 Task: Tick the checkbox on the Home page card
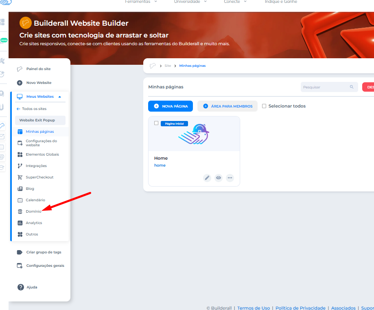click(156, 123)
